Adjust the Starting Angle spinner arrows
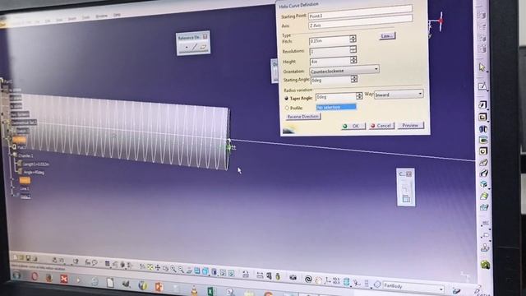The image size is (526, 296). (354, 79)
